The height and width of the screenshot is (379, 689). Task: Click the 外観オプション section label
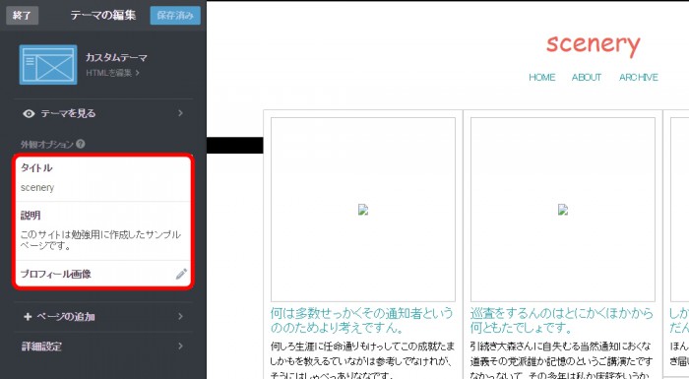[47, 144]
